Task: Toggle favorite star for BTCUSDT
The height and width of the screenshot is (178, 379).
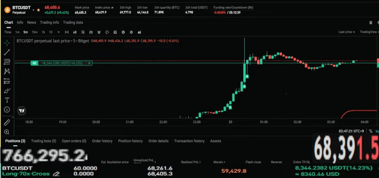Action: 39,10
